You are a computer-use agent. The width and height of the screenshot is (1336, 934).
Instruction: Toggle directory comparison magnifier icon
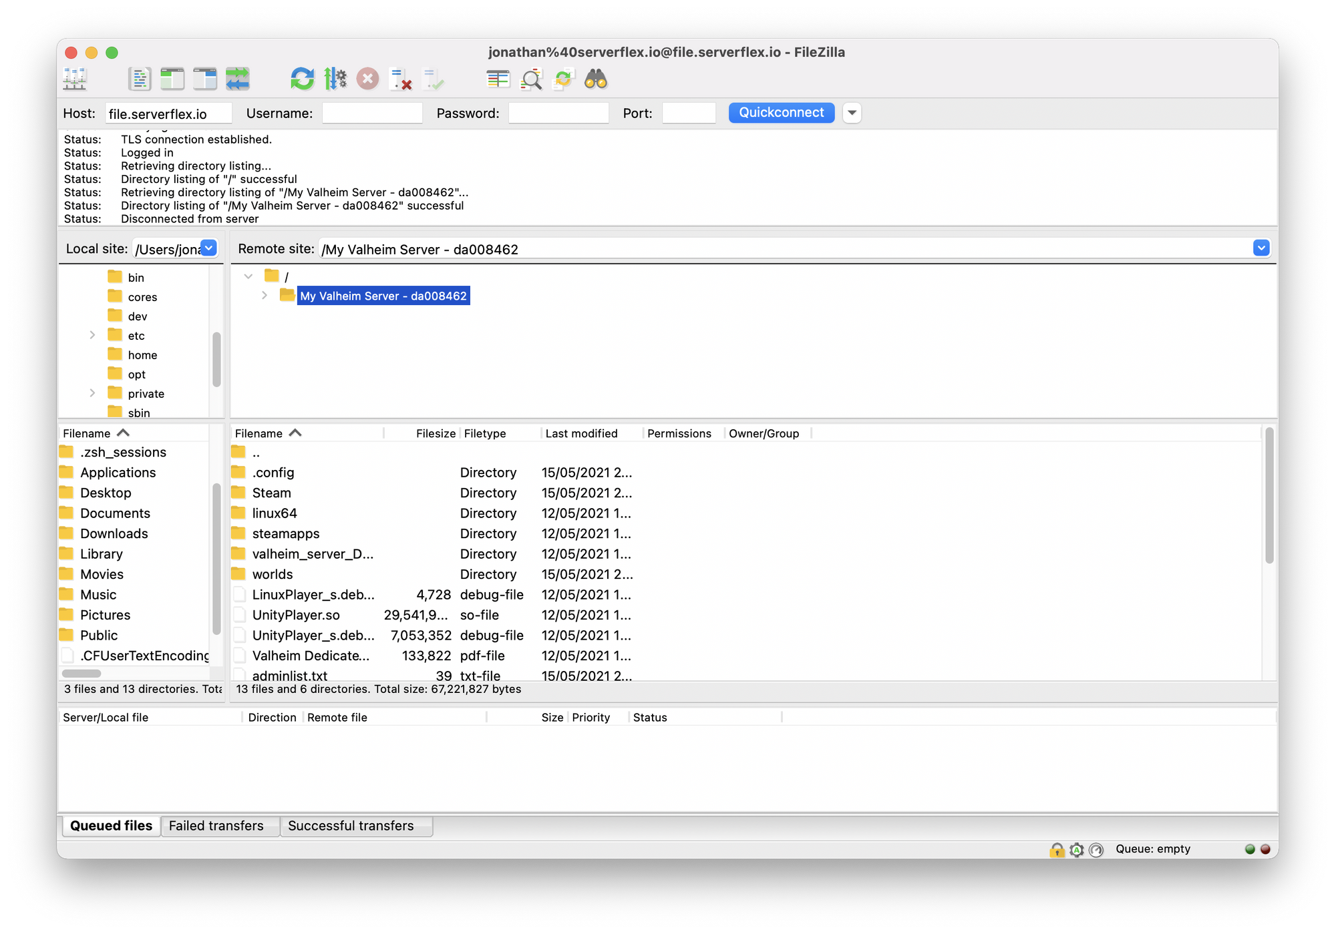pyautogui.click(x=531, y=79)
